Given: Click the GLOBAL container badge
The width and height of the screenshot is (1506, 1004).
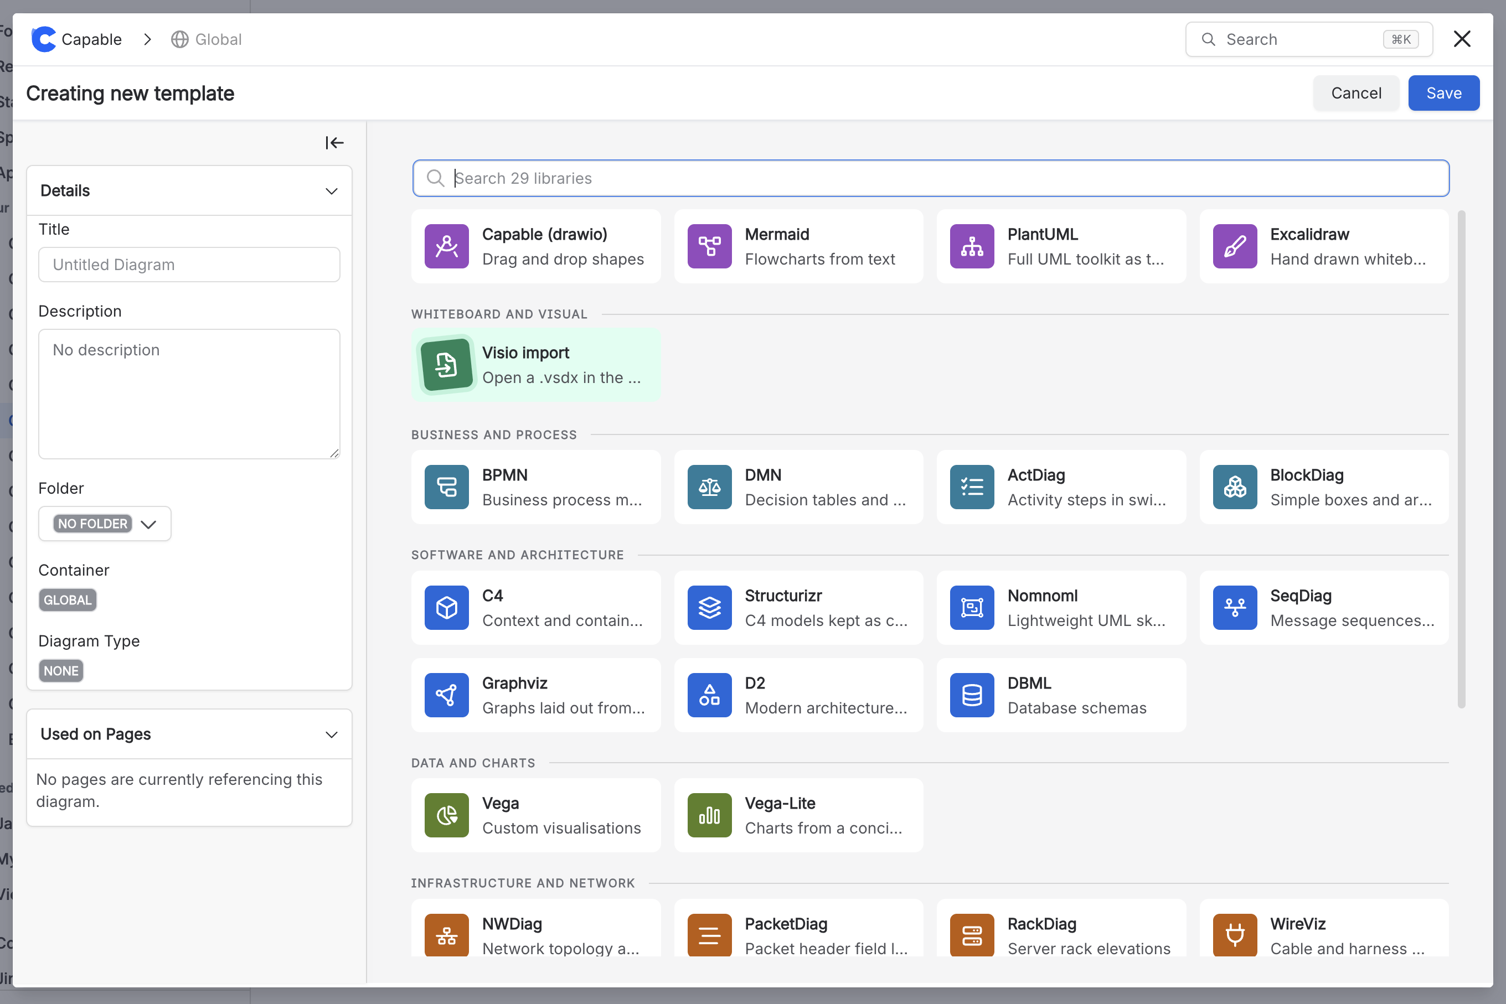Looking at the screenshot, I should 67,600.
